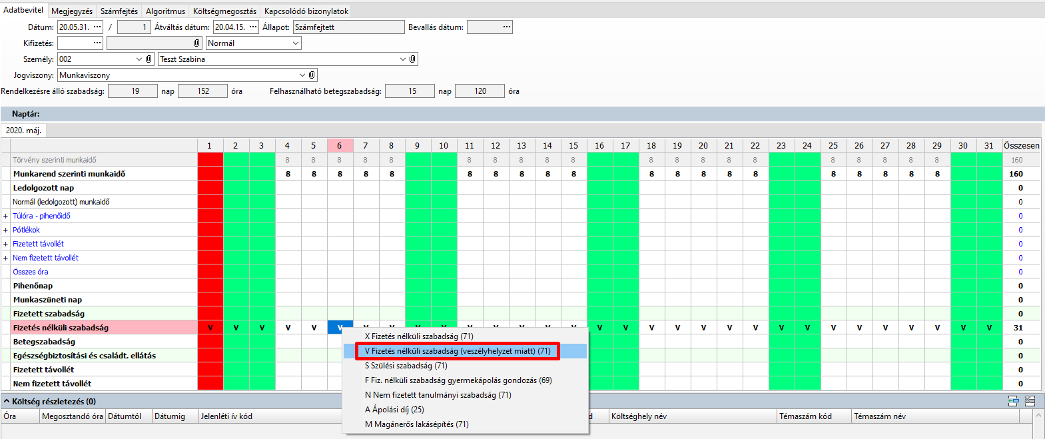Open the Számfejtés tab
The width and height of the screenshot is (1045, 439).
point(119,11)
